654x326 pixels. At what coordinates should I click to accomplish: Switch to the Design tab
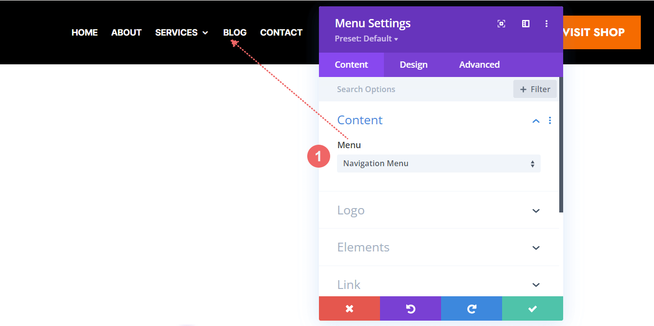point(413,64)
